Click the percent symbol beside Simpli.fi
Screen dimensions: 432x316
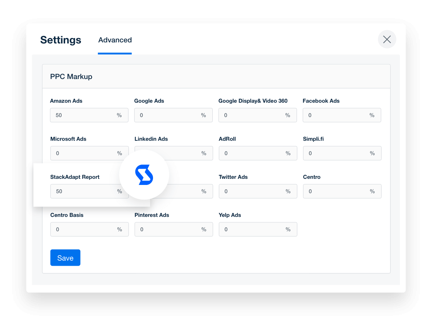(372, 153)
